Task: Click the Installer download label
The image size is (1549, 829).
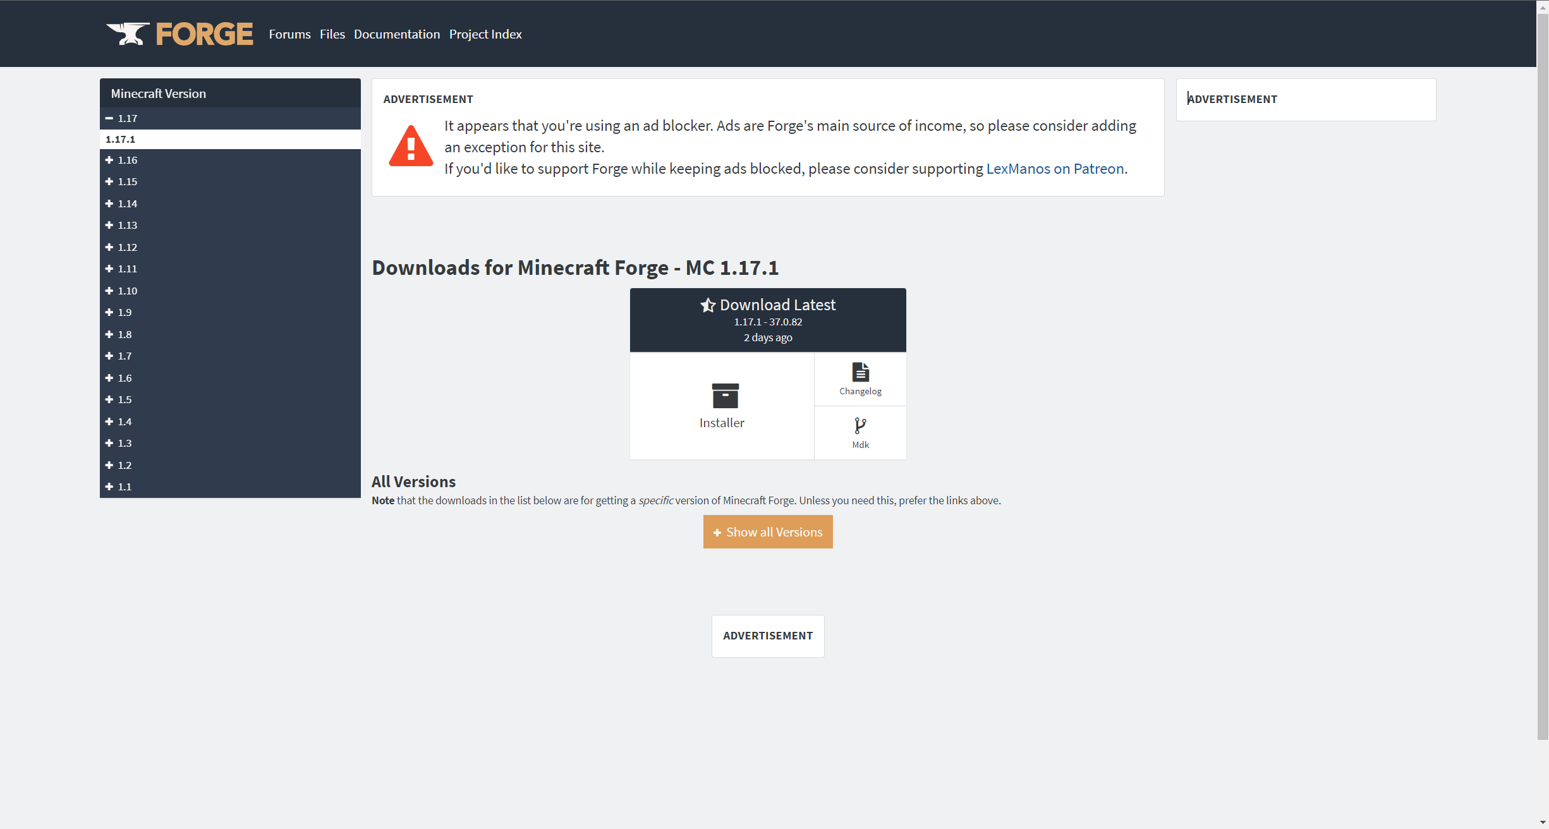Action: (722, 423)
